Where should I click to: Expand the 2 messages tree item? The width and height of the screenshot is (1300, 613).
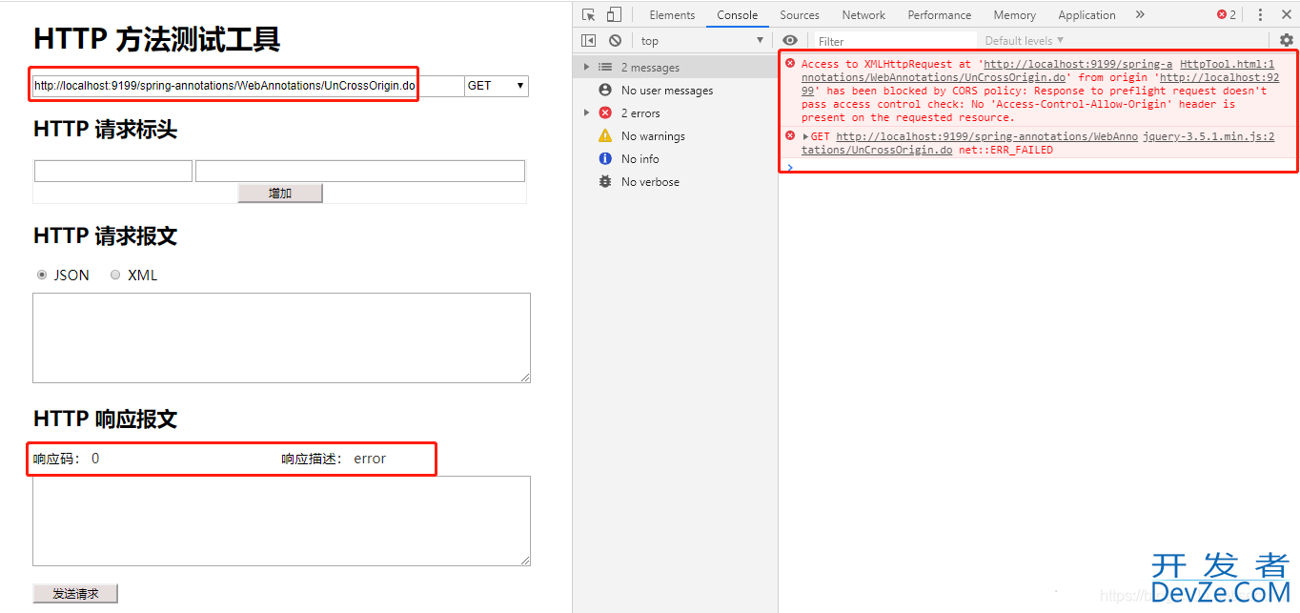[586, 68]
